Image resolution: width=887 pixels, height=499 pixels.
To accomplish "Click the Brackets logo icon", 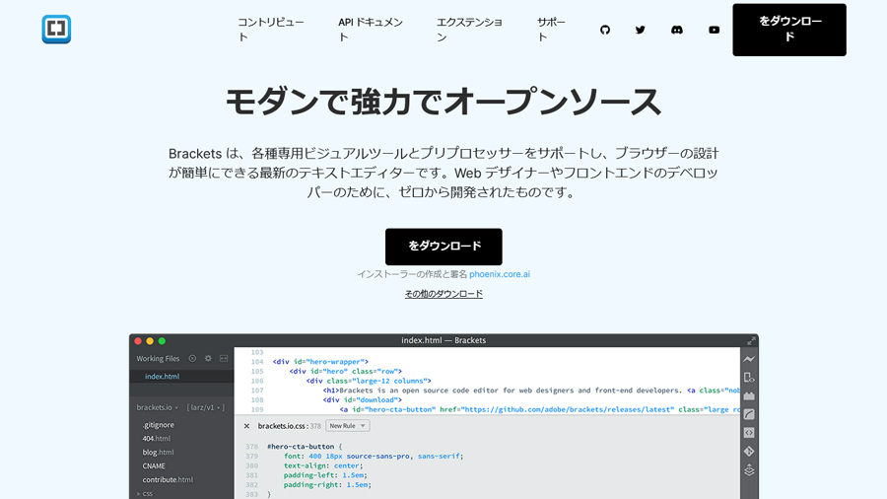I will point(56,30).
